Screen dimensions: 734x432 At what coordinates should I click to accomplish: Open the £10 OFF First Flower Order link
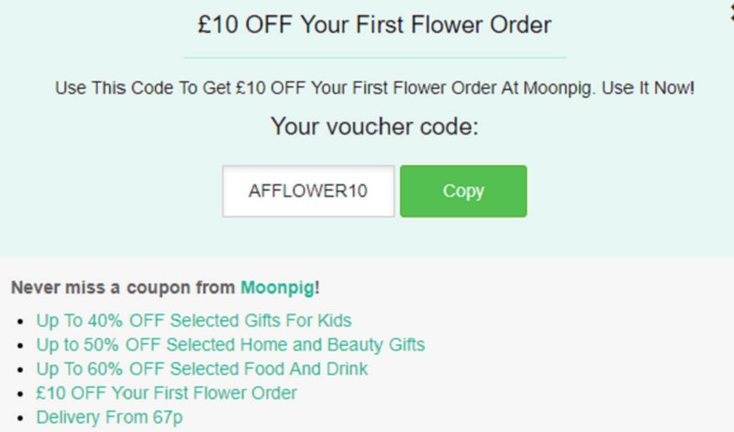166,393
